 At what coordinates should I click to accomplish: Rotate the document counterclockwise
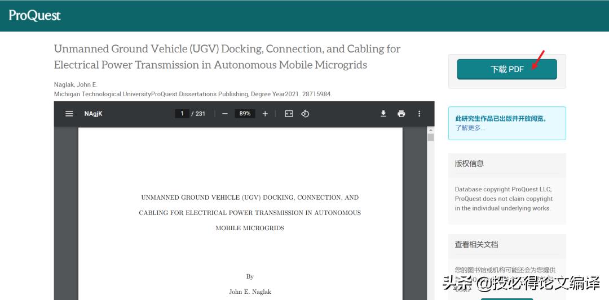click(305, 114)
